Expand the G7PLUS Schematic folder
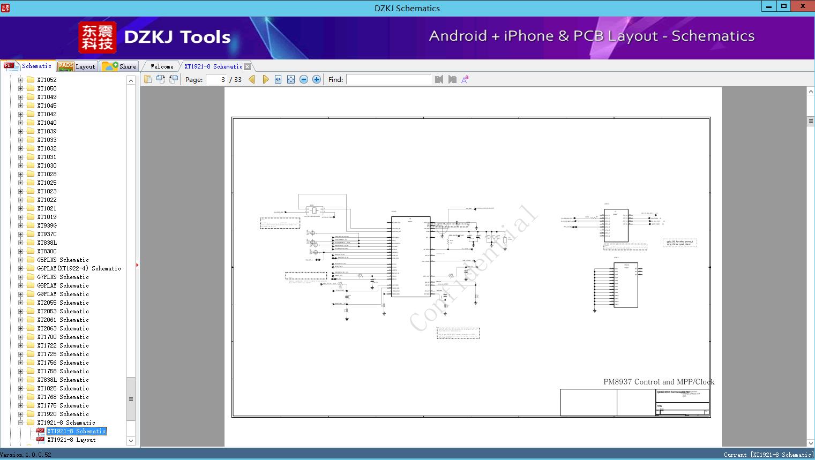The image size is (815, 460). coord(21,277)
